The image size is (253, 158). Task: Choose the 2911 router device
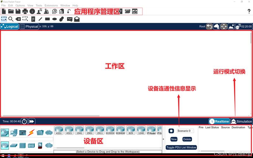(100, 131)
